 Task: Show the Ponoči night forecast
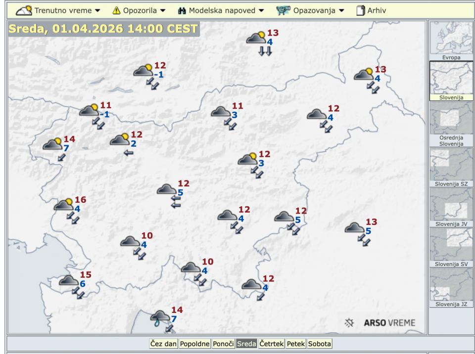point(223,344)
